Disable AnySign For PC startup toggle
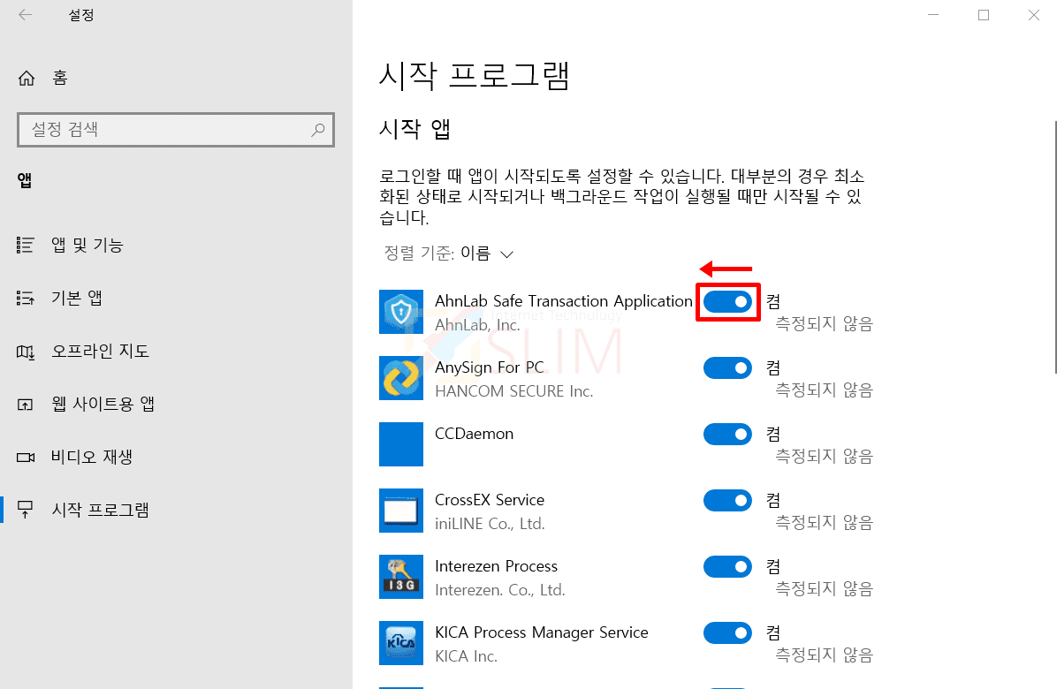1057x689 pixels. click(727, 367)
